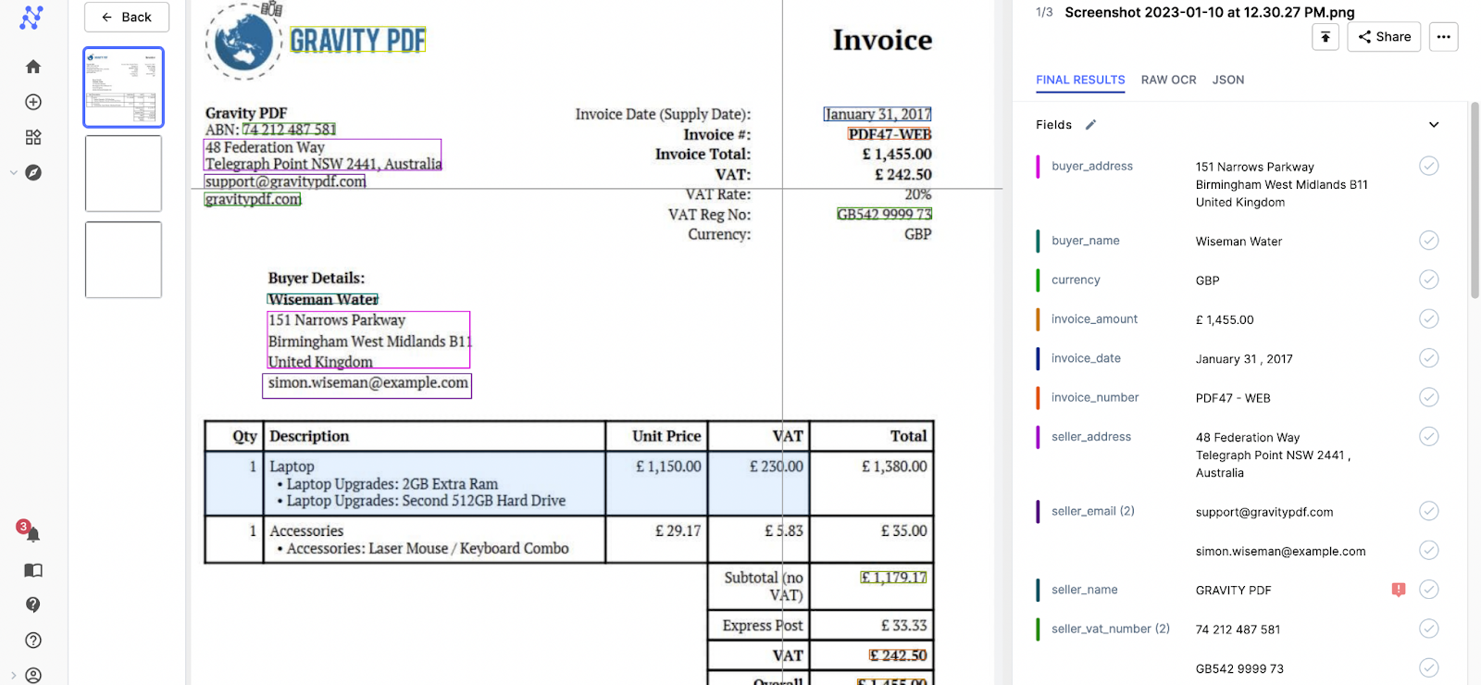The height and width of the screenshot is (685, 1481).
Task: Click the 'GRAVITY PDF' value in results
Action: point(1234,591)
